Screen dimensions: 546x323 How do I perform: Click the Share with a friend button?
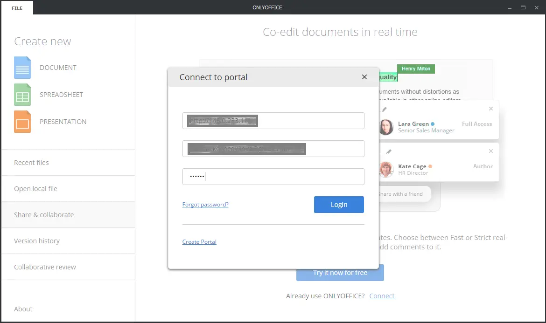pyautogui.click(x=405, y=194)
